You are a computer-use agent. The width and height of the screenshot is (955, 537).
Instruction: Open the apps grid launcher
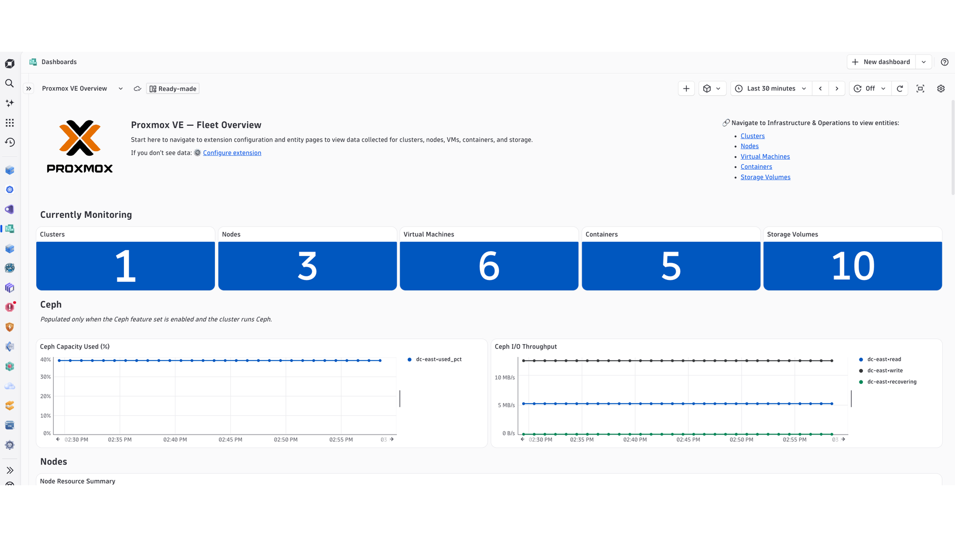(9, 123)
